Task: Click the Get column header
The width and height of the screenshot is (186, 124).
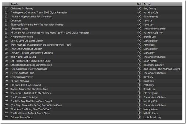Action: [139, 4]
